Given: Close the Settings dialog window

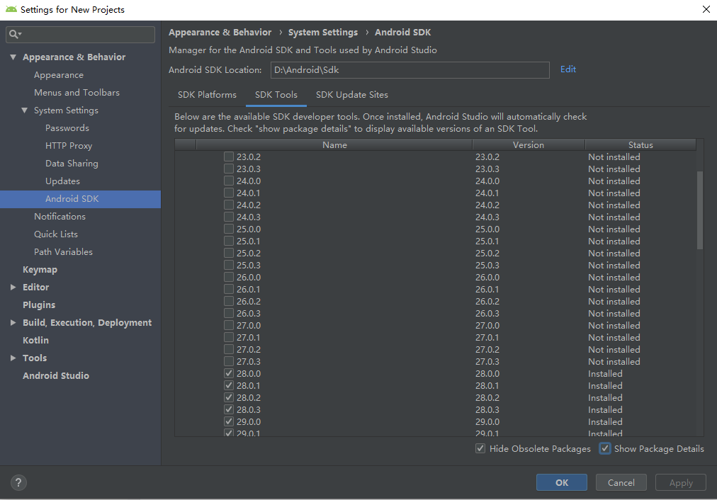Looking at the screenshot, I should pos(706,9).
